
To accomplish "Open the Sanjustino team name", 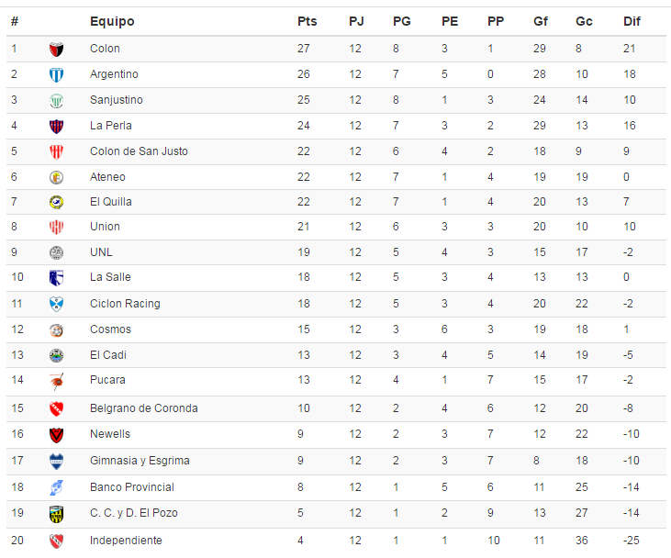I will coord(117,100).
